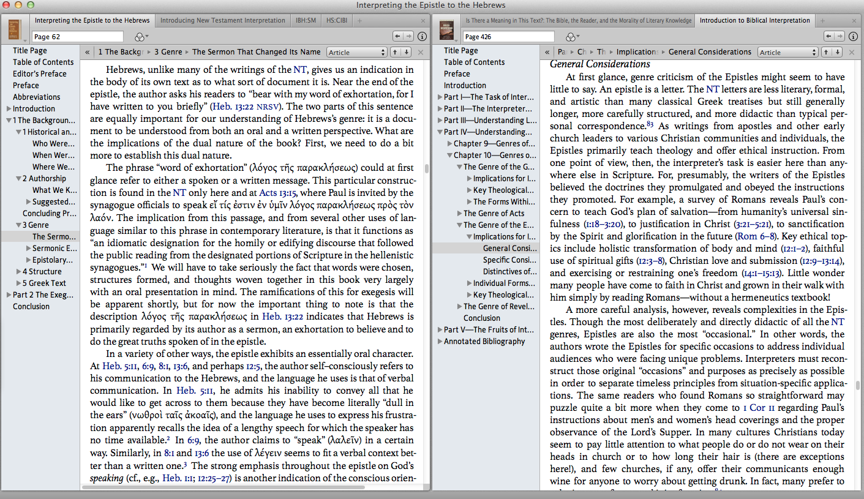Select 'Table of Contents' in Hebrews sidebar
864x499 pixels.
43,62
